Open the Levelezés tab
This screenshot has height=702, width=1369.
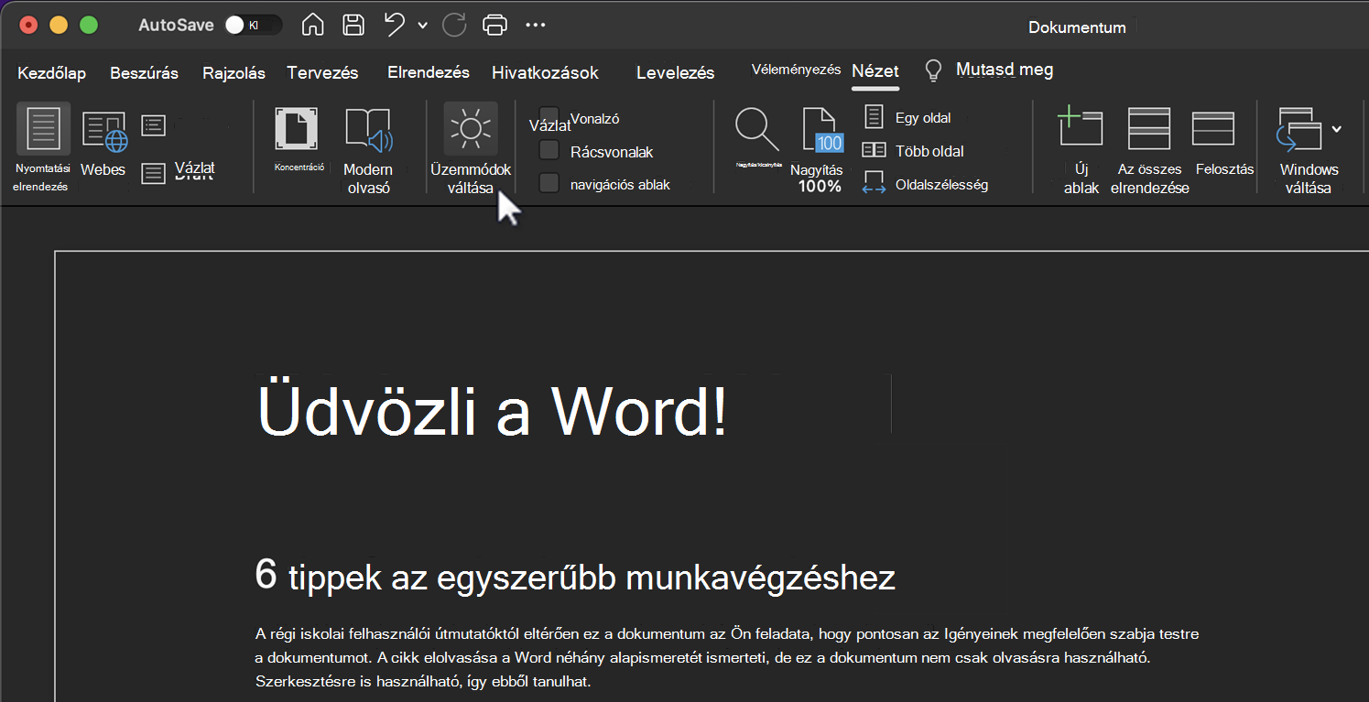676,72
